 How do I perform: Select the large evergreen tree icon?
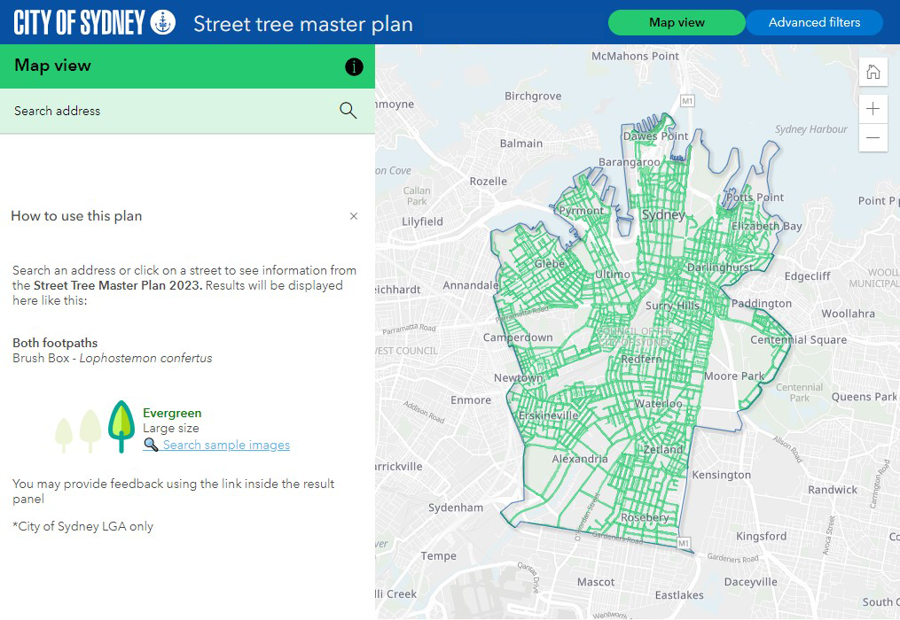click(121, 426)
